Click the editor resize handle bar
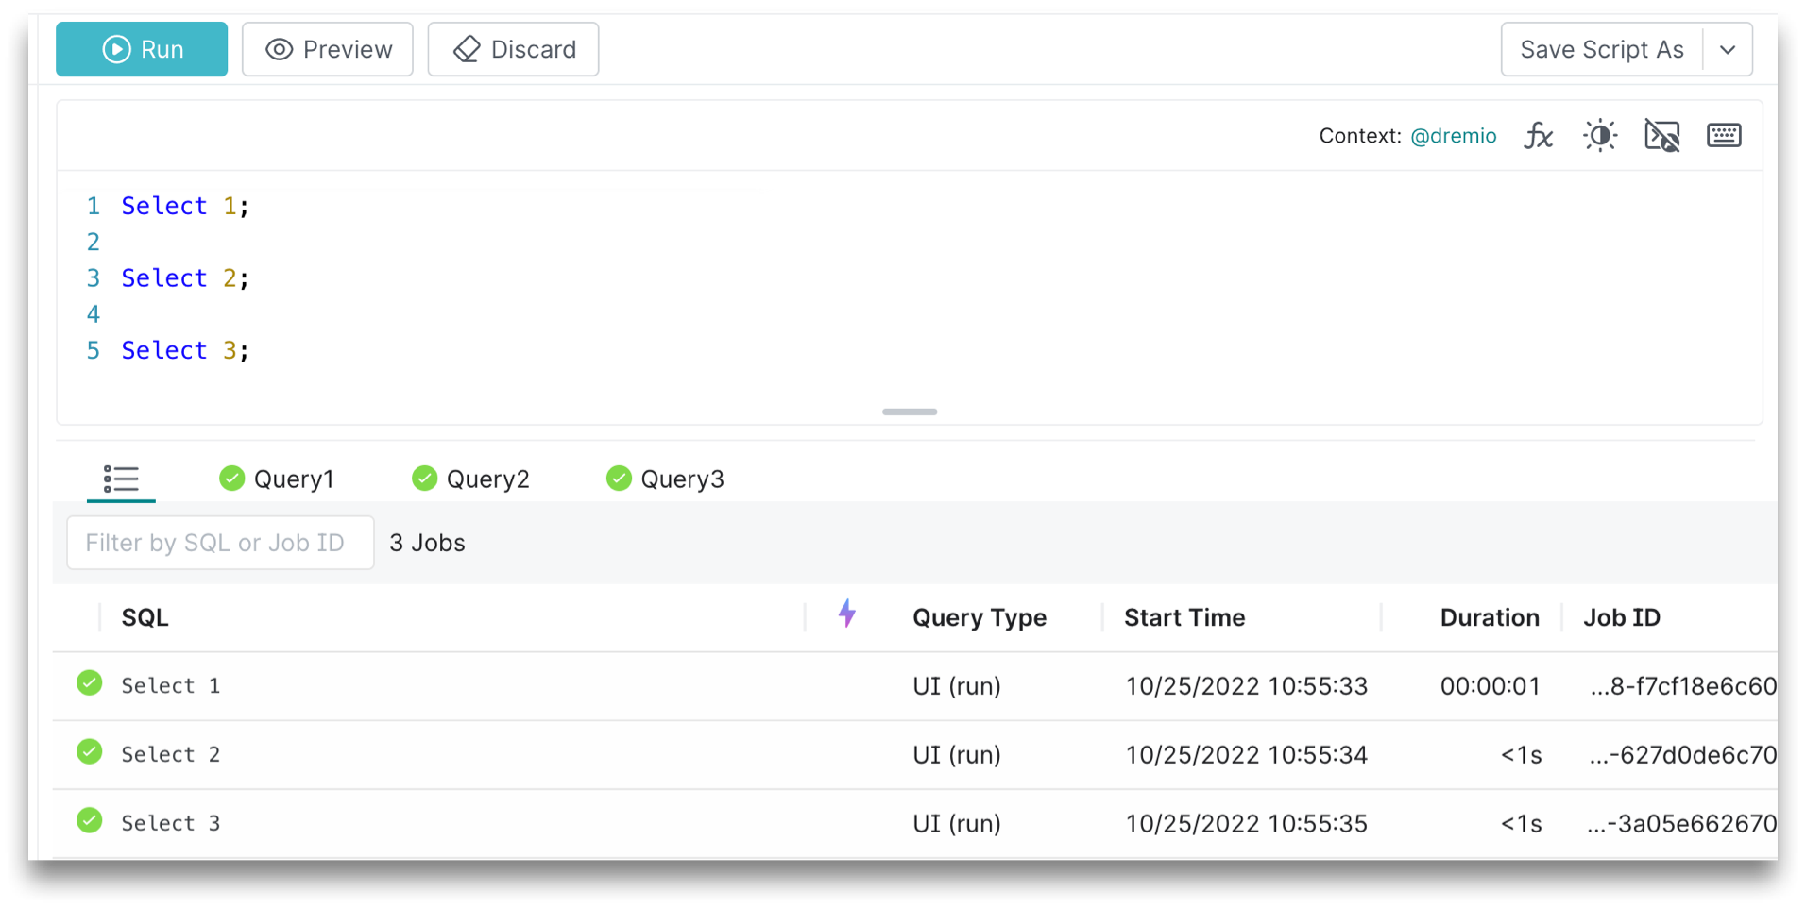Image resolution: width=1806 pixels, height=908 pixels. 909,412
